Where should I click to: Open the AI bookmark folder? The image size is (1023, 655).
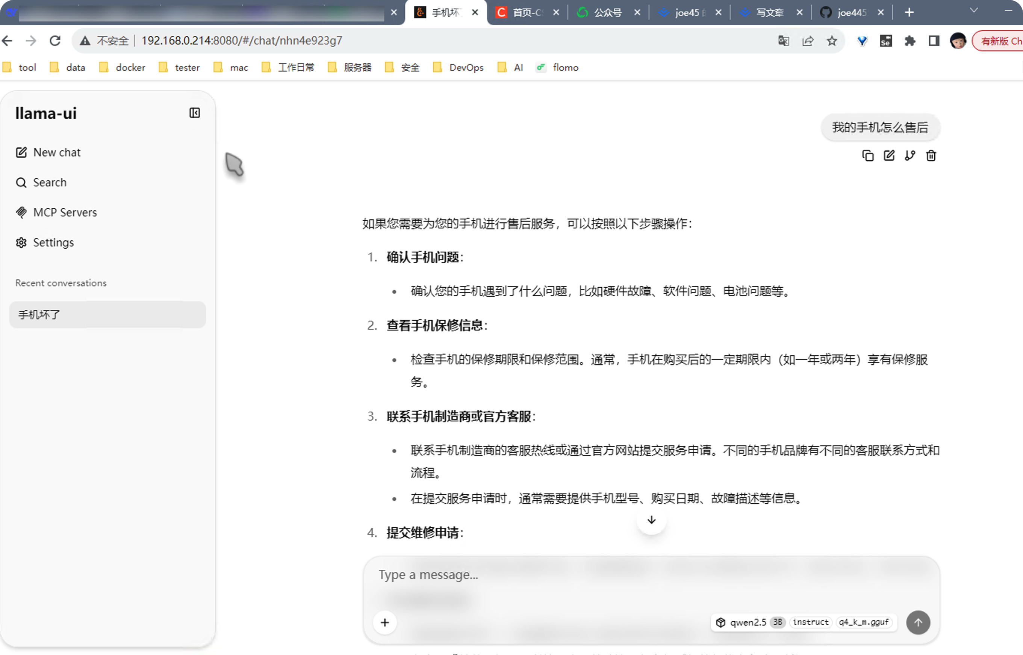pos(510,67)
